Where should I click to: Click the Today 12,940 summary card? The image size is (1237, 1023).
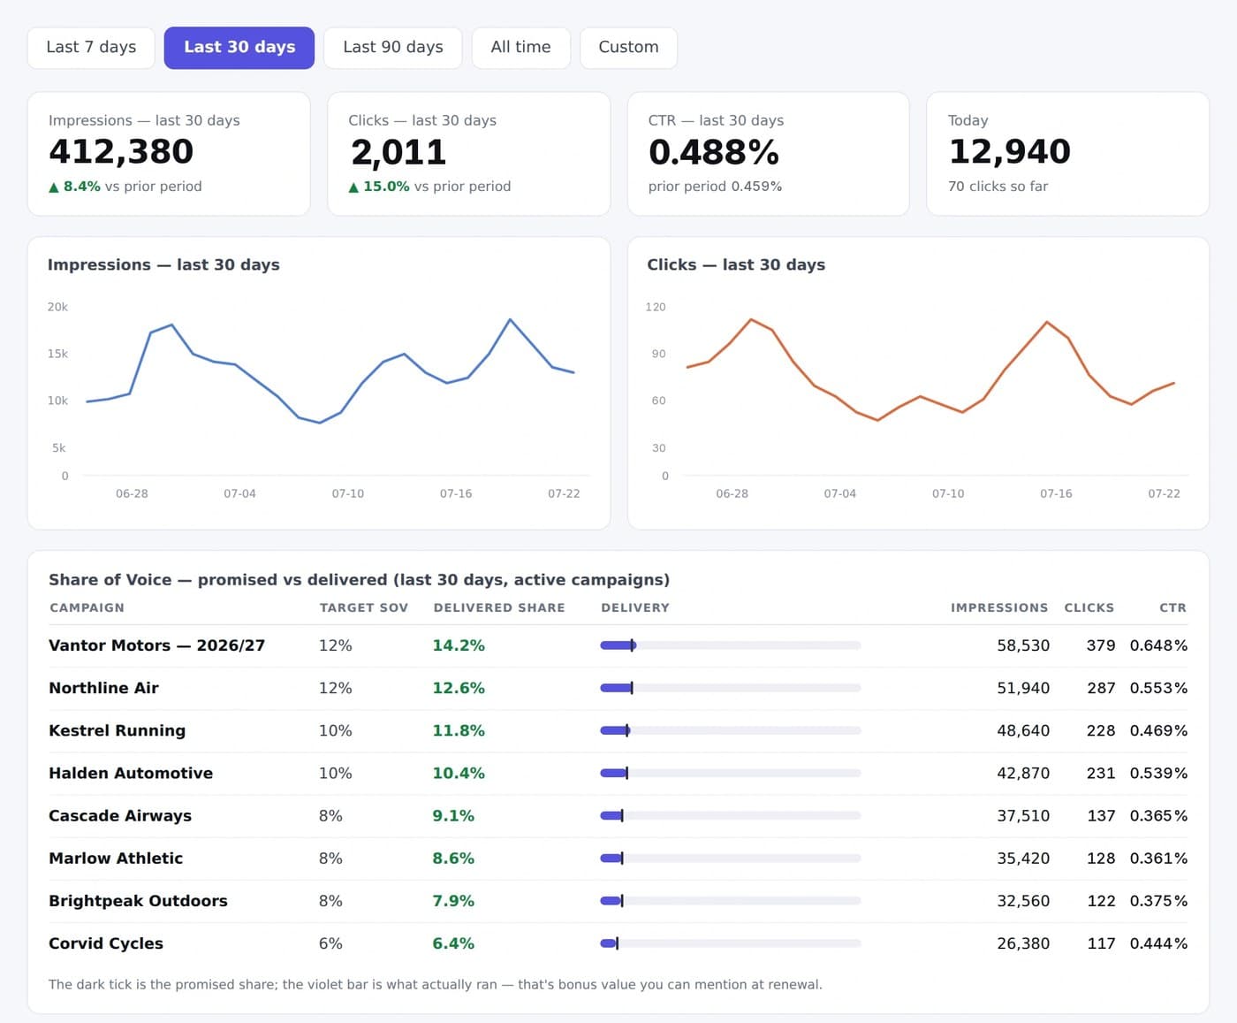1067,154
